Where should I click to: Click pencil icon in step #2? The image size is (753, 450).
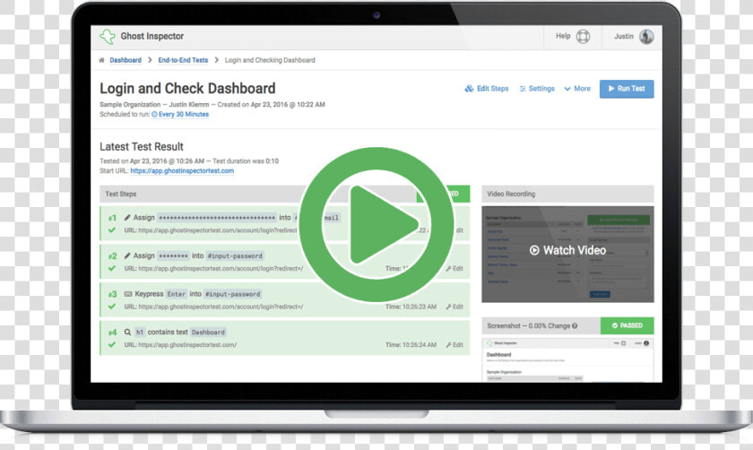click(x=127, y=255)
